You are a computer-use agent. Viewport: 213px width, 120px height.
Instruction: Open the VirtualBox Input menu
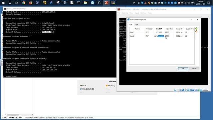[137, 13]
